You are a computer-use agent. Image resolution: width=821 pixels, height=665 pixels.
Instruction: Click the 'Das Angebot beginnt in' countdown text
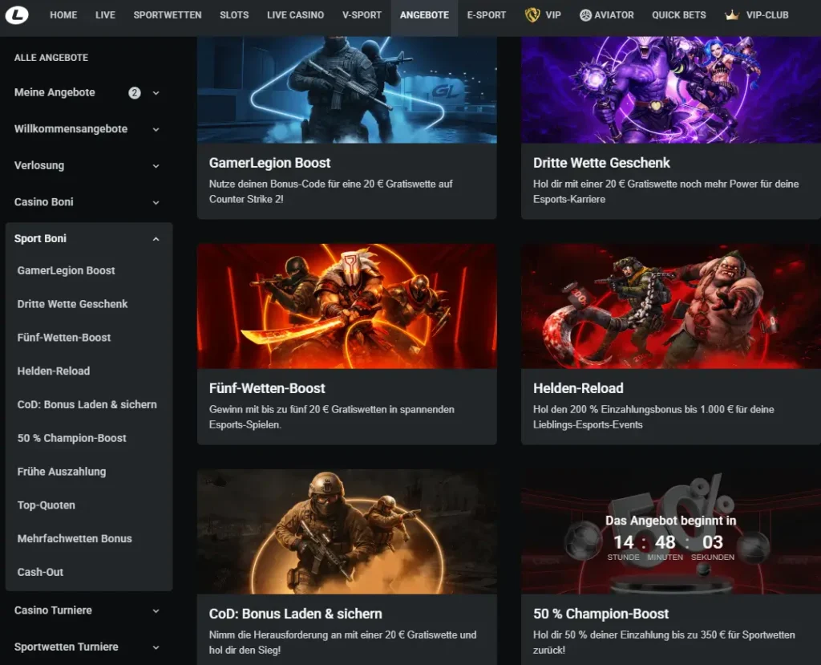[x=671, y=521]
